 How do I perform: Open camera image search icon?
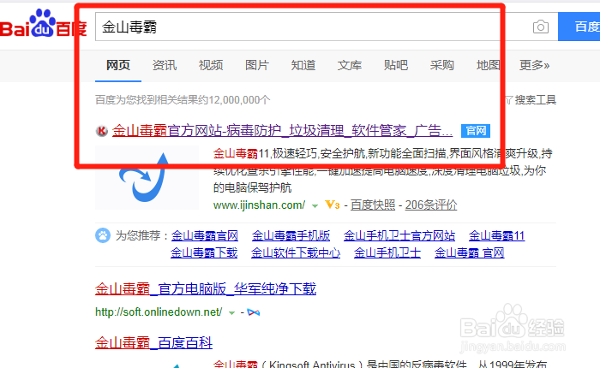[540, 27]
